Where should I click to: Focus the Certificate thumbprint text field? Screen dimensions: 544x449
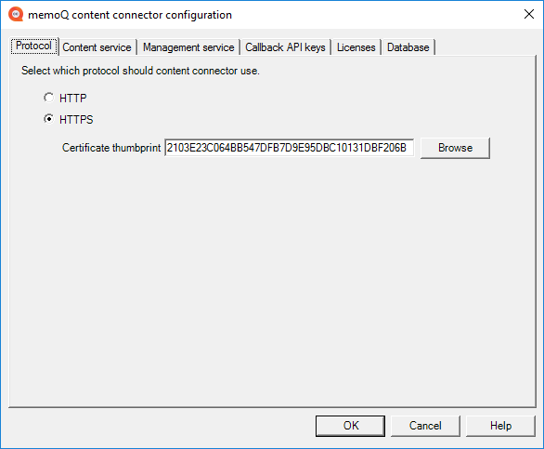coord(289,148)
